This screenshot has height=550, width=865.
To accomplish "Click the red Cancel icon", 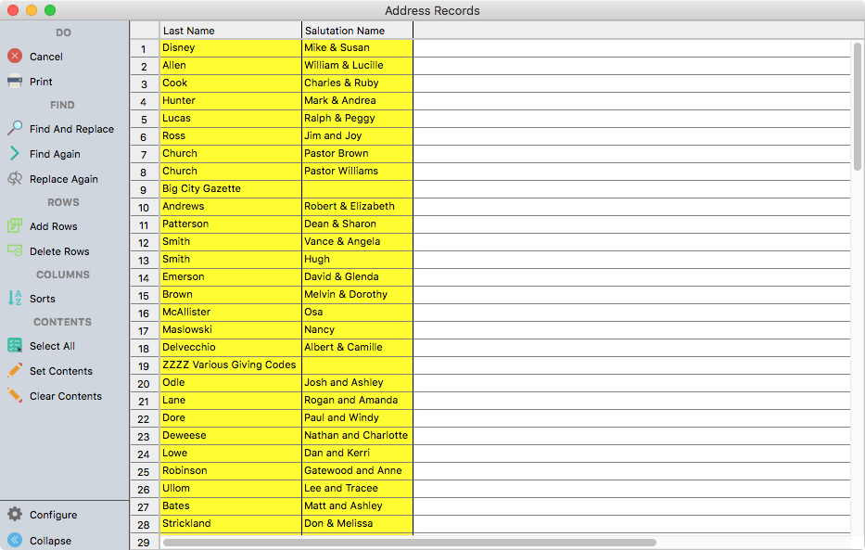I will point(15,57).
